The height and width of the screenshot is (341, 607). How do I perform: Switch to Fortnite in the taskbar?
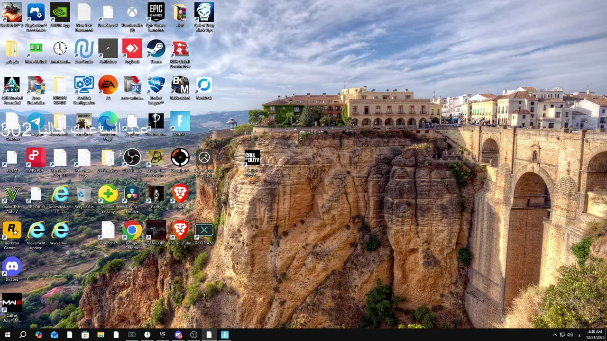click(225, 335)
